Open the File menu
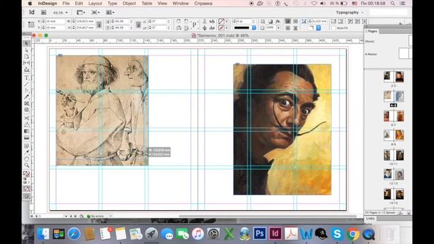Screen dimensions: 434x244 pyautogui.click(x=66, y=3)
